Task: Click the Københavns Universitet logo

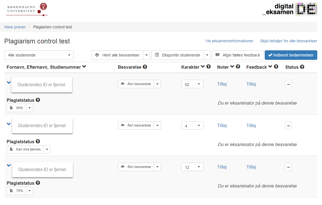Action: (x=27, y=9)
